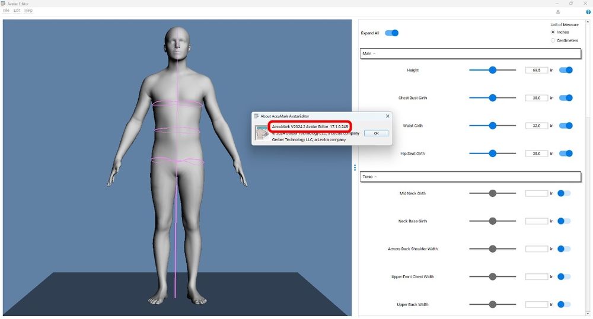Select Inches unit of measure
Image resolution: width=593 pixels, height=319 pixels.
point(553,32)
